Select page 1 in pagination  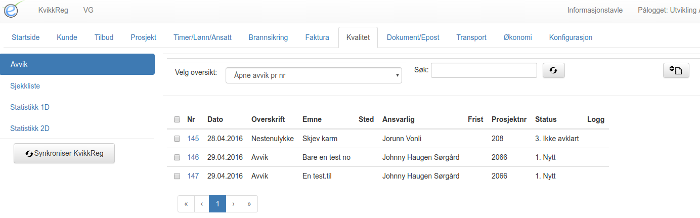coord(217,204)
